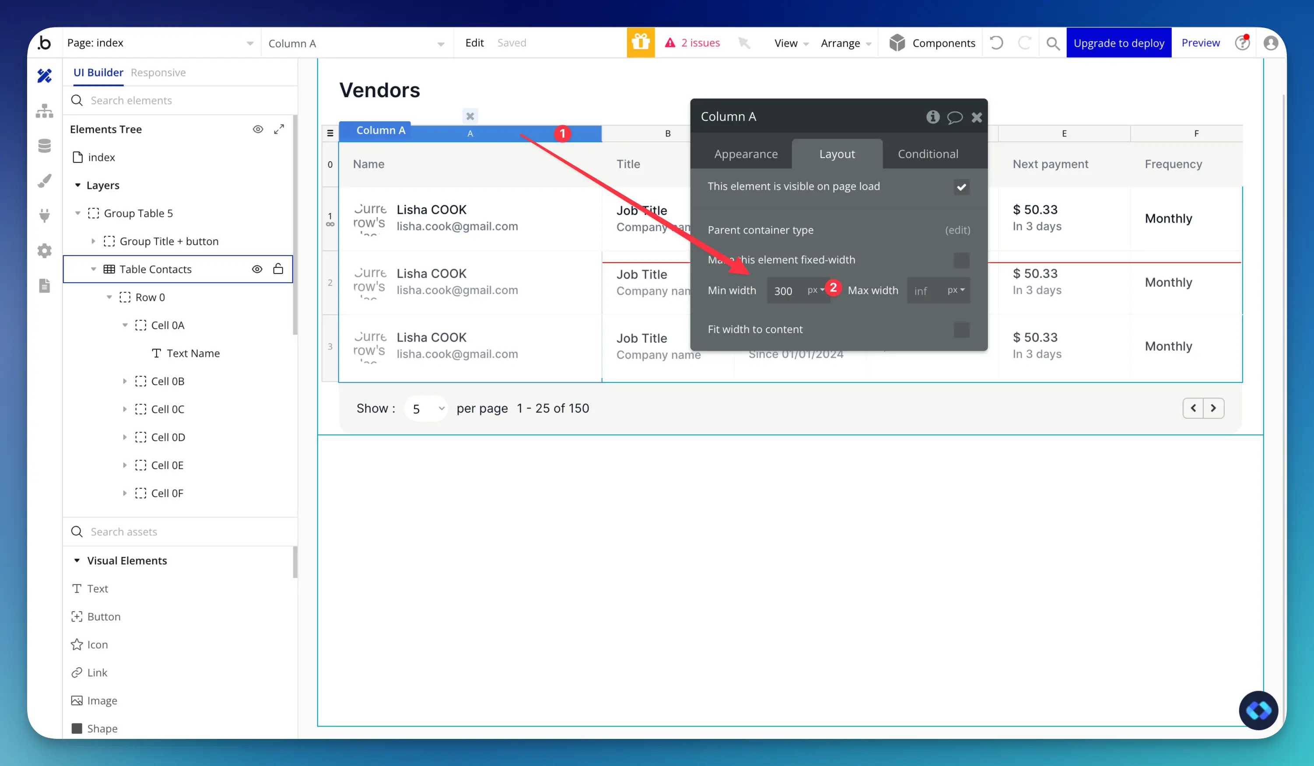Click Upgrade to deploy button

point(1118,43)
